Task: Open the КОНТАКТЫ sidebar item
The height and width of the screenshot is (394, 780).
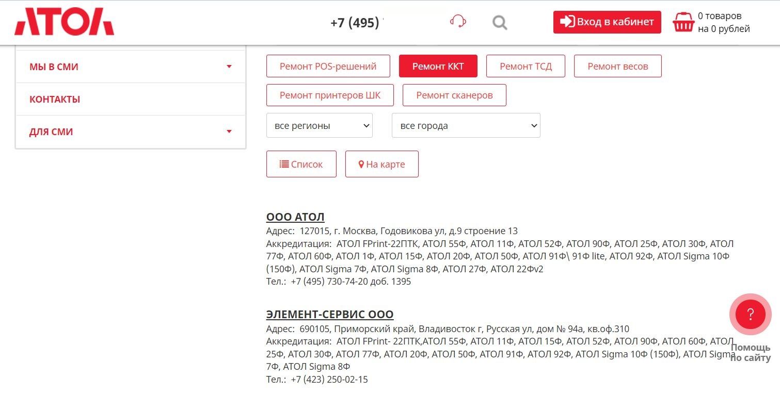Action: [x=131, y=99]
